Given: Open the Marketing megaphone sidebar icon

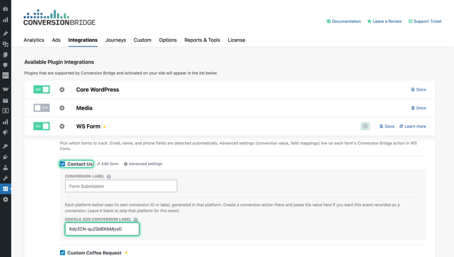Looking at the screenshot, I should pyautogui.click(x=5, y=132).
